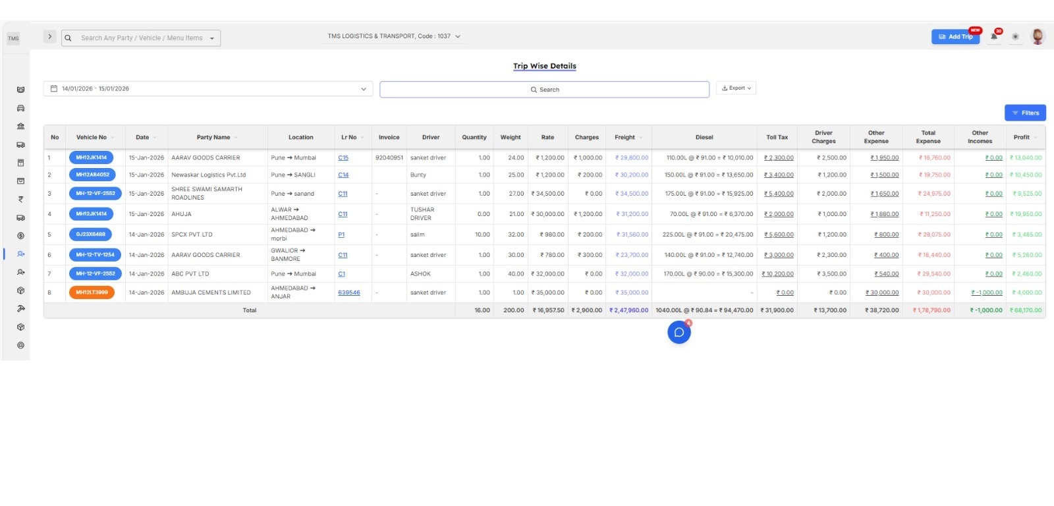Click the table Search input field

tap(544, 90)
